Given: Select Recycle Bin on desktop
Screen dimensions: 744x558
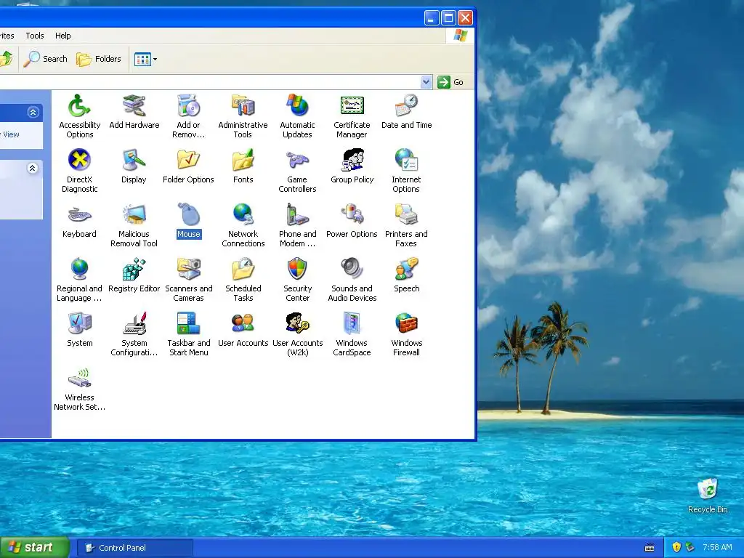Looking at the screenshot, I should (708, 496).
